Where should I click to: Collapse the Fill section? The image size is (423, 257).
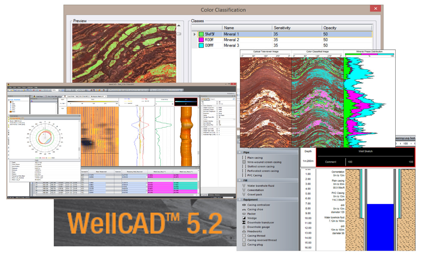pos(240,180)
